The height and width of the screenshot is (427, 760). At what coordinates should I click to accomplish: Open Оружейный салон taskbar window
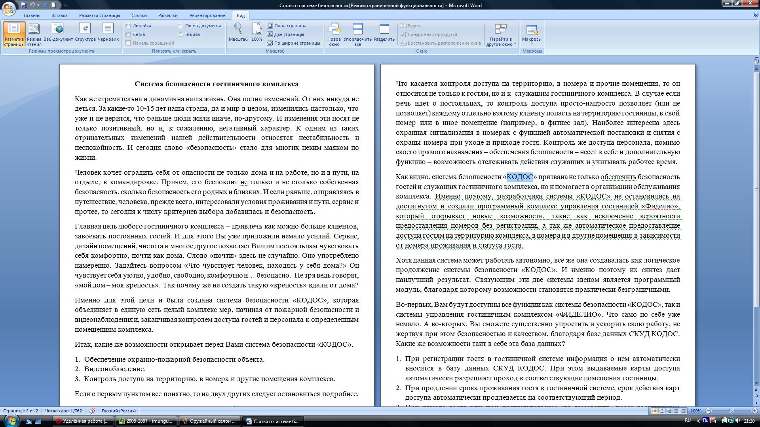209,421
